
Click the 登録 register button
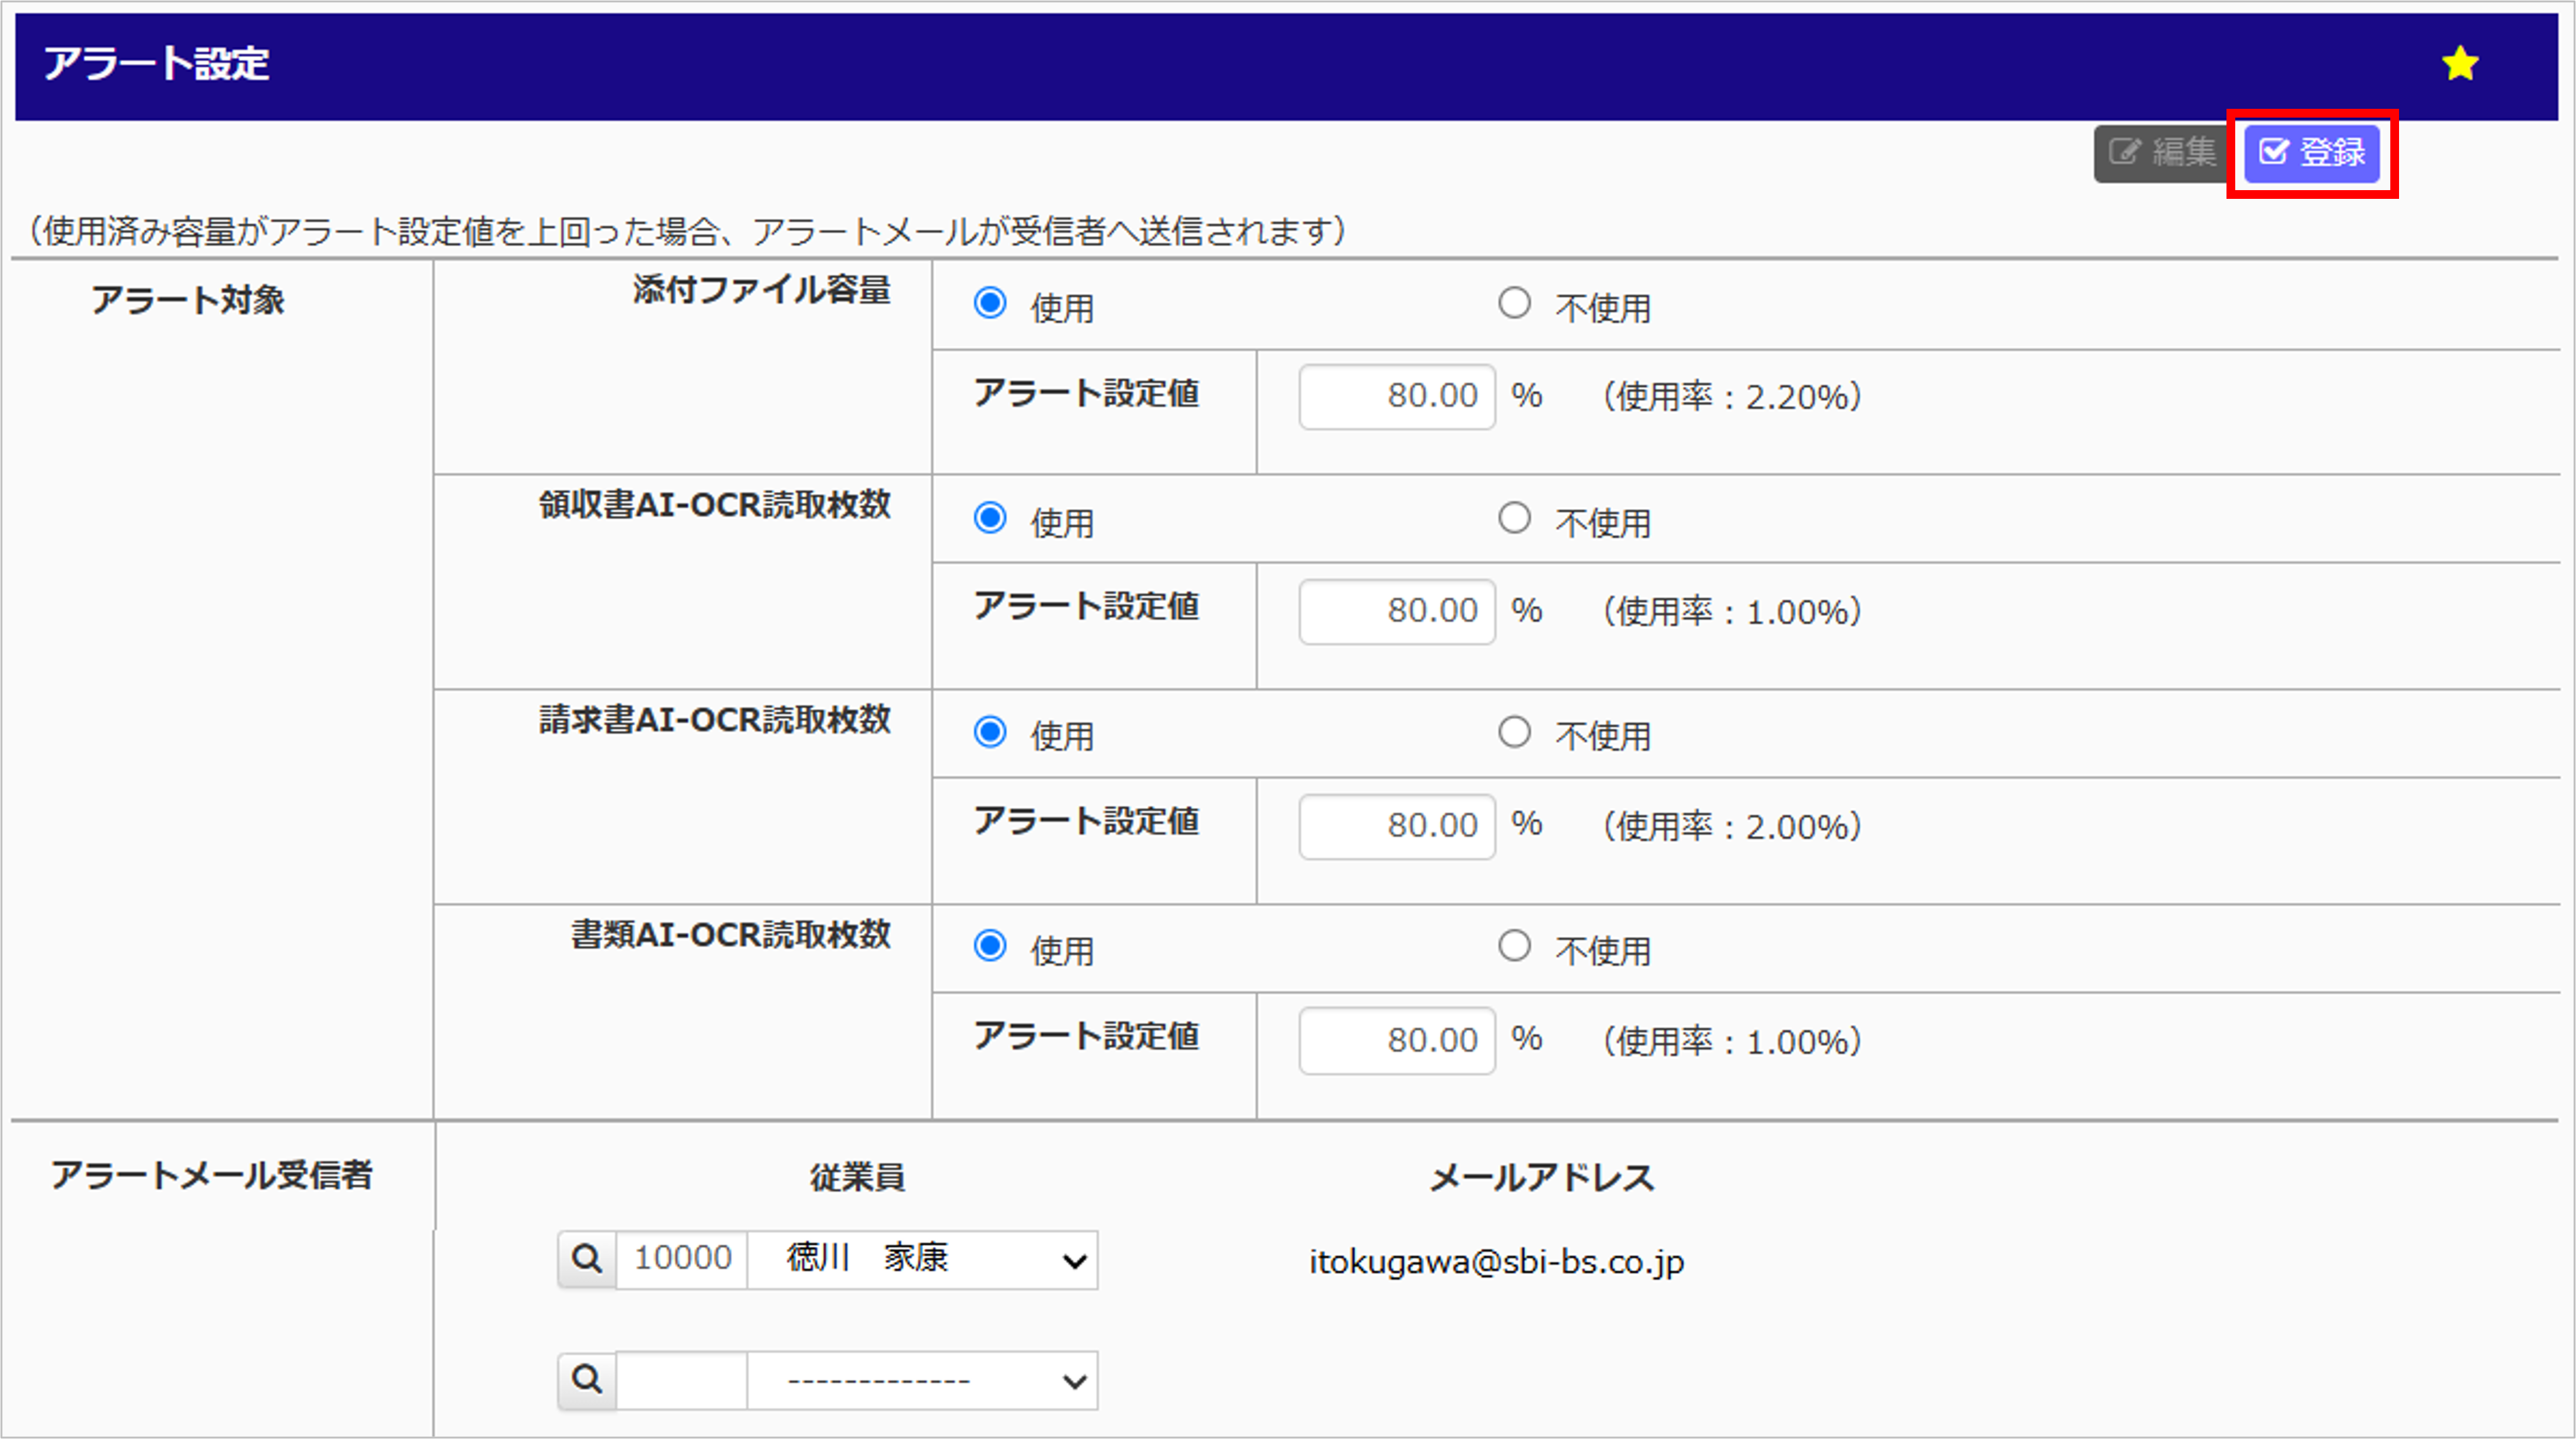point(2312,153)
